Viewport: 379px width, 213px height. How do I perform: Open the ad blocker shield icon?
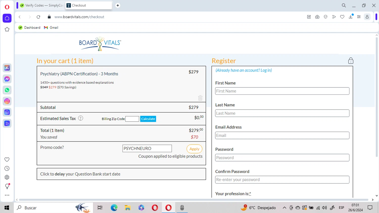(326, 17)
